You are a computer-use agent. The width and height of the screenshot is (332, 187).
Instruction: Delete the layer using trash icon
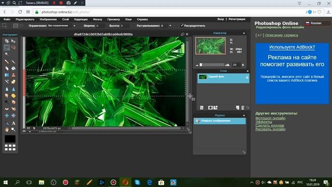tap(243, 108)
